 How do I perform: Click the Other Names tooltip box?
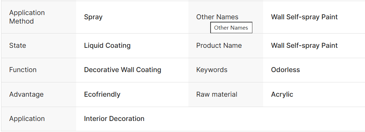[x=231, y=28]
